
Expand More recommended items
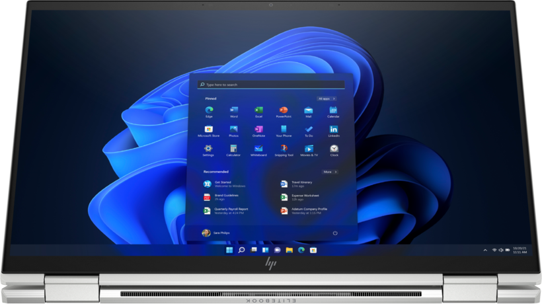click(x=329, y=172)
